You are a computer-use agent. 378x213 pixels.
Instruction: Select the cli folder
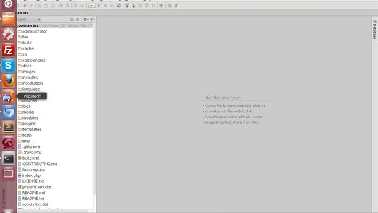22,54
